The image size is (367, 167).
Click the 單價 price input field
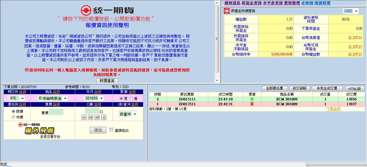tap(56, 112)
